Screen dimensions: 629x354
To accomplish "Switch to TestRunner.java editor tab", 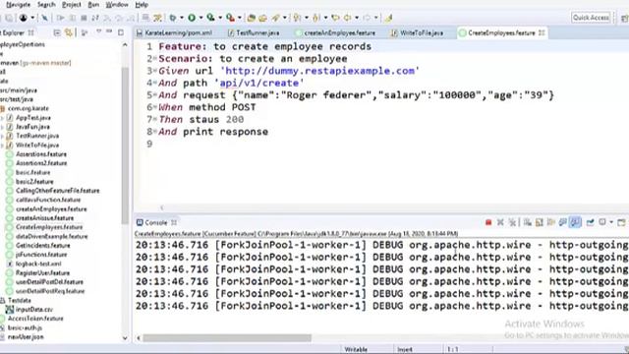I will click(254, 32).
